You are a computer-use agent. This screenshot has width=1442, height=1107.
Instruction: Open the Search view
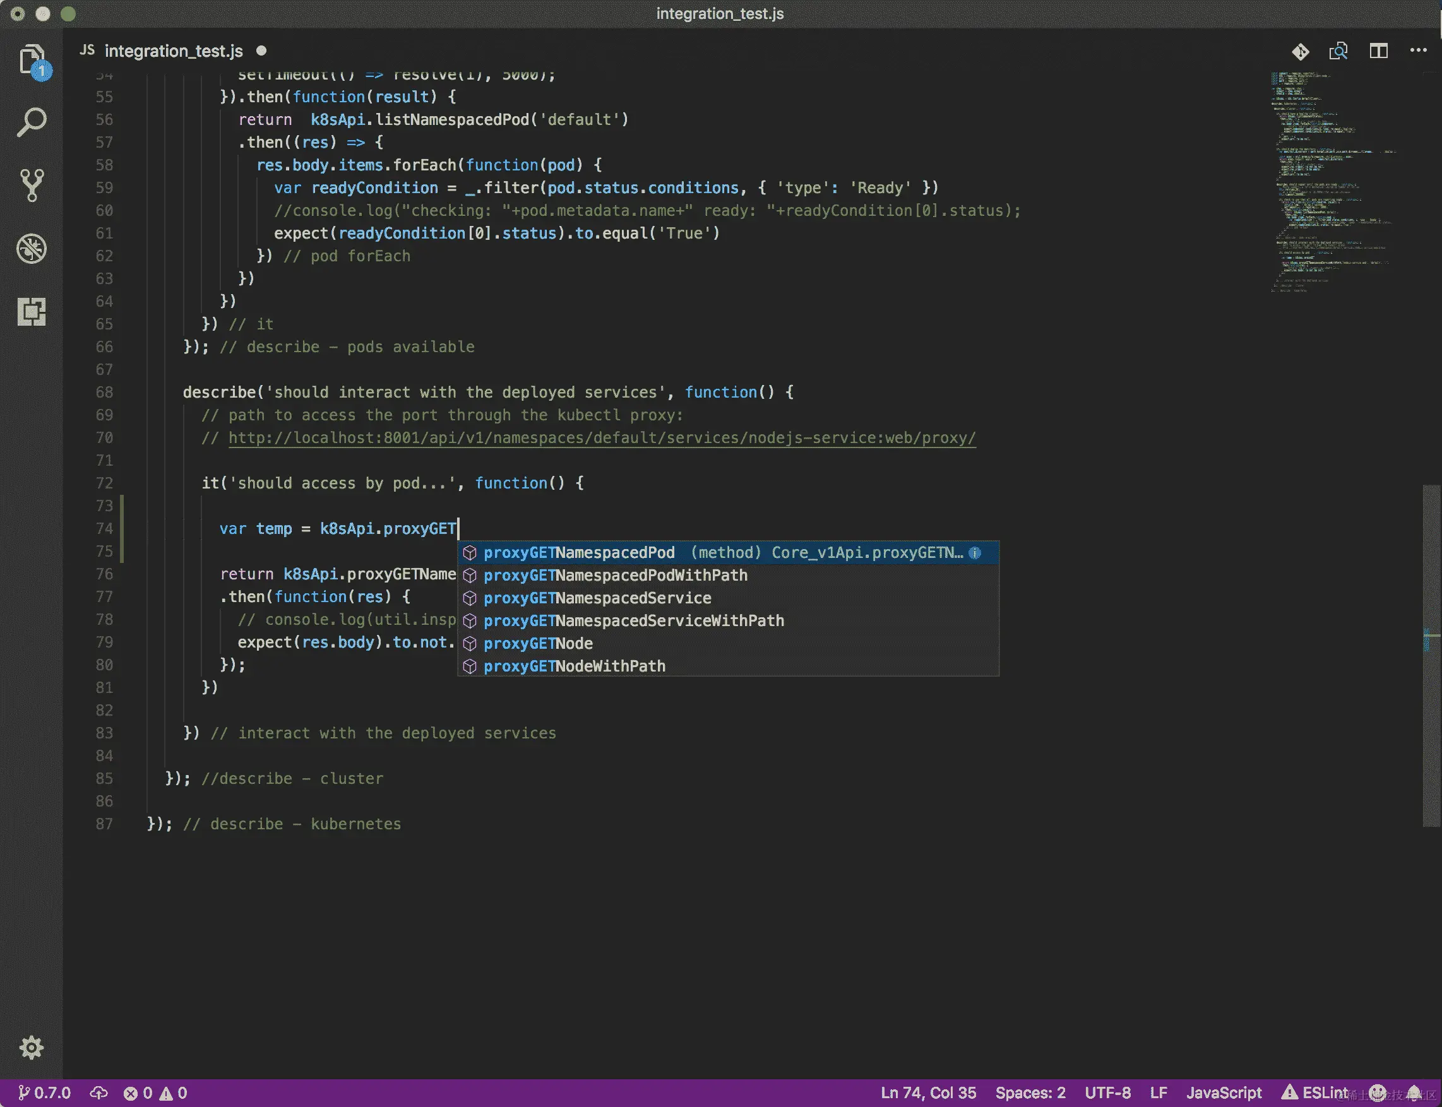pos(31,122)
